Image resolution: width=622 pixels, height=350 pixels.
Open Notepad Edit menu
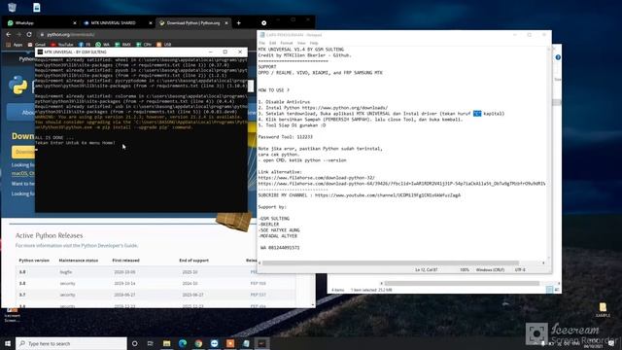pos(272,43)
